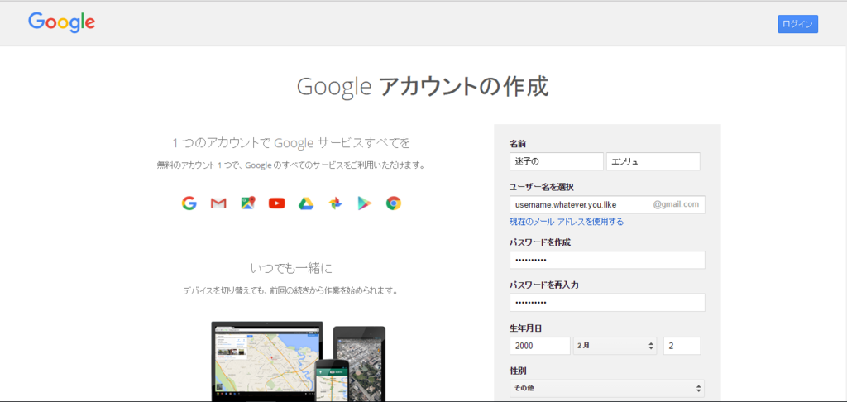
Task: Click the 生年月日 label
Action: (527, 328)
